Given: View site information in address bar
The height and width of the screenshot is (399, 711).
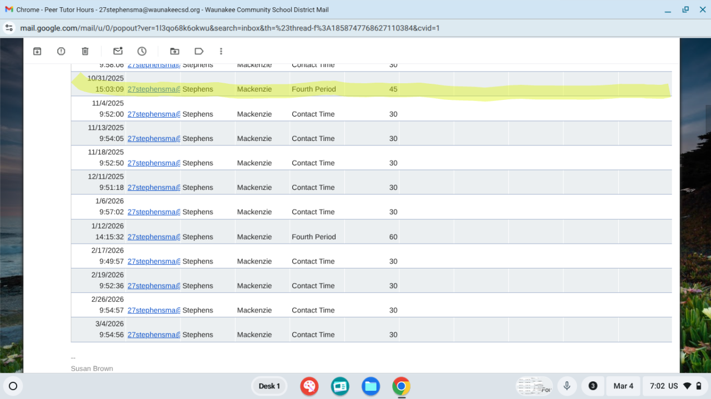Looking at the screenshot, I should coord(9,28).
